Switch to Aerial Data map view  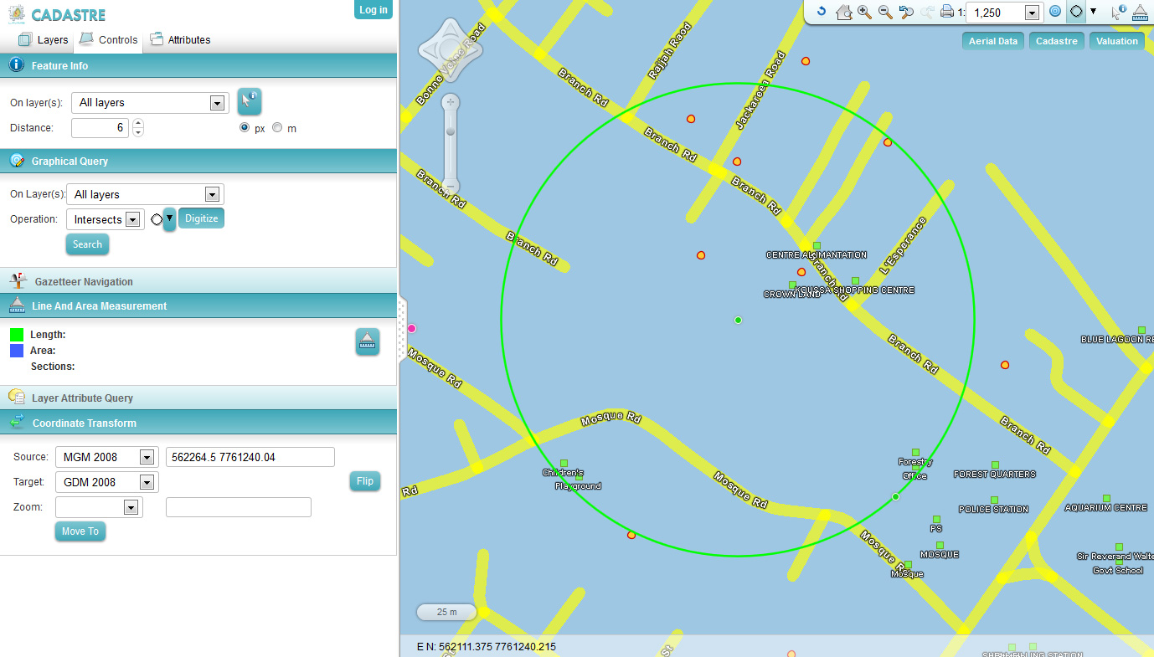993,41
